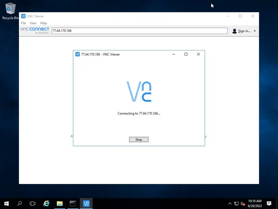Click the Connecting to 77.64.170.186 status text

click(139, 113)
